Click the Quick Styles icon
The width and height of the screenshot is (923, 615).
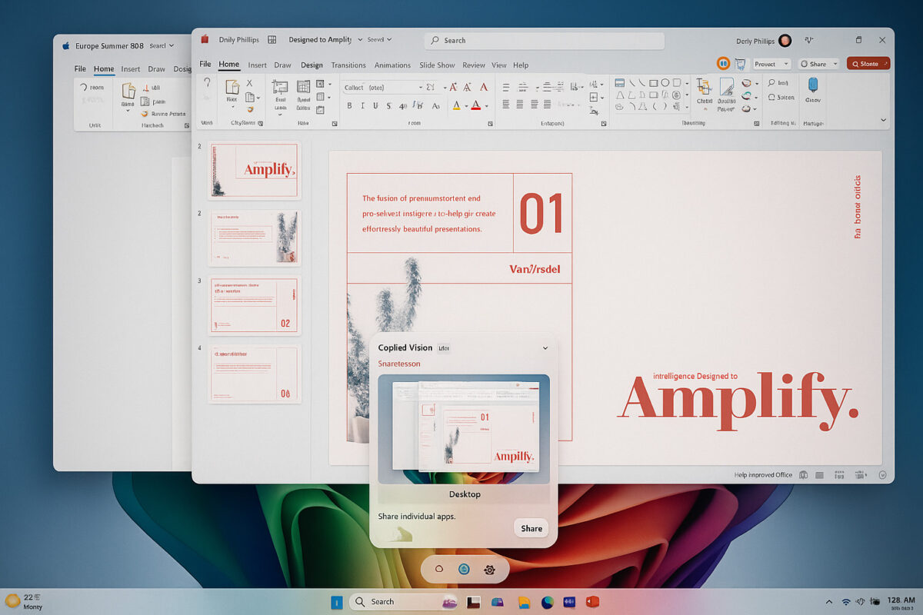(726, 87)
